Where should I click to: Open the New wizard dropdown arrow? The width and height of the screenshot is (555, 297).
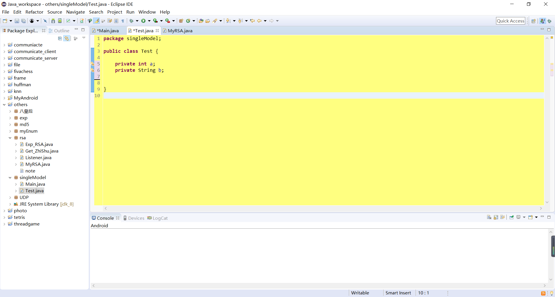tap(11, 21)
